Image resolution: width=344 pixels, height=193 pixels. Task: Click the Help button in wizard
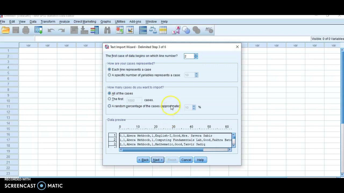coord(200,160)
